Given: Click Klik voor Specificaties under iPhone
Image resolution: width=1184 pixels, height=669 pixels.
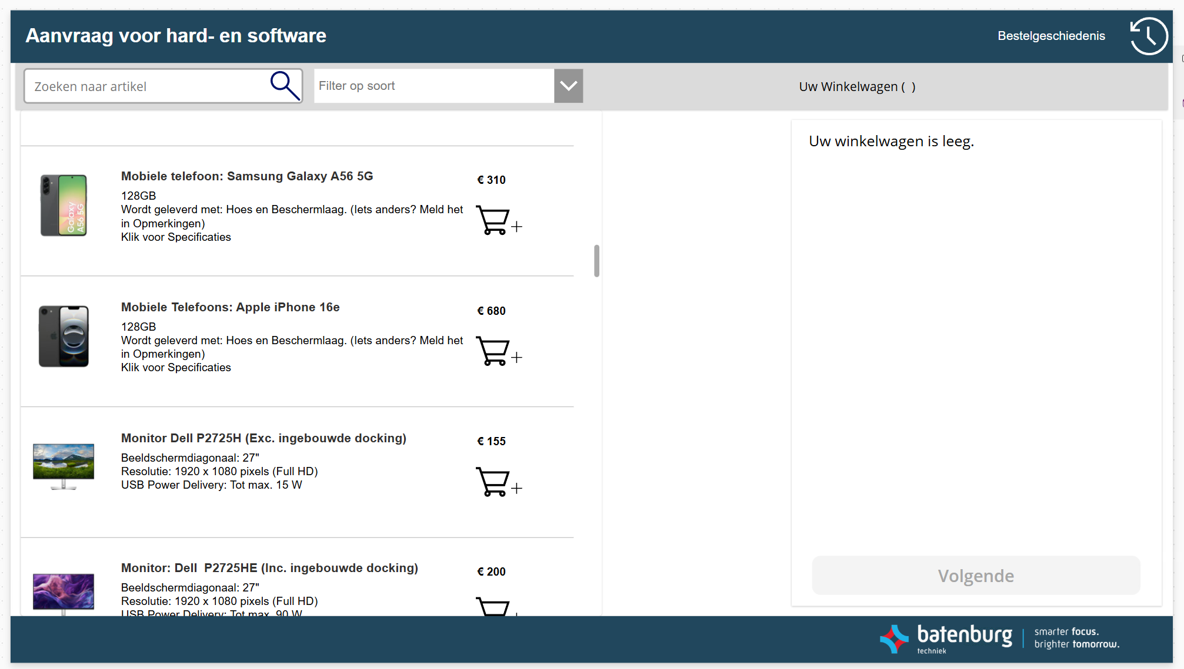Looking at the screenshot, I should click(176, 368).
